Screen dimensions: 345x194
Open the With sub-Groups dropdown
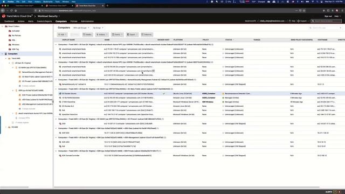81,28
